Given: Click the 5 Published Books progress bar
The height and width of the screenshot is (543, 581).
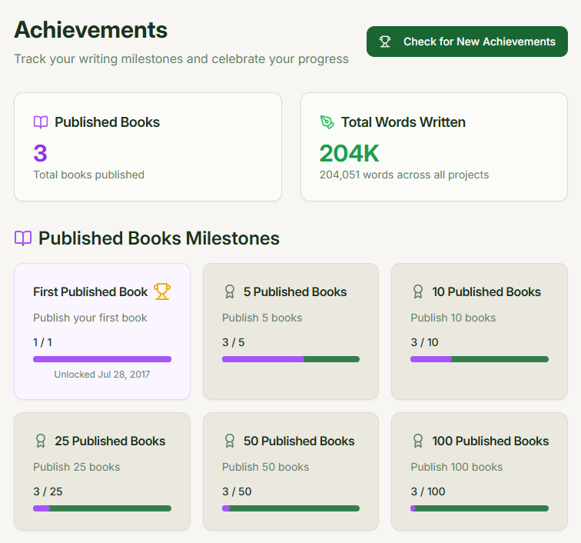Looking at the screenshot, I should 290,359.
